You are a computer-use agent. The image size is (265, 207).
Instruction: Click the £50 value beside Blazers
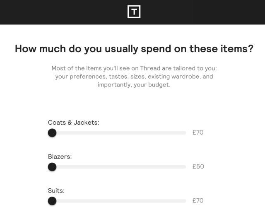click(x=198, y=166)
